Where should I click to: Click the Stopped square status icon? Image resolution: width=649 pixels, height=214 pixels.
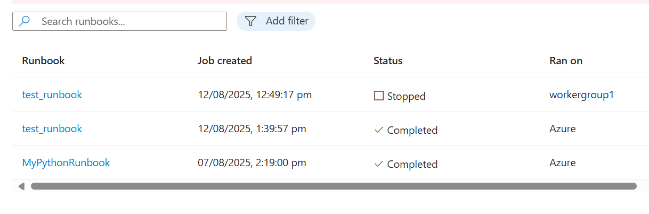tap(379, 96)
